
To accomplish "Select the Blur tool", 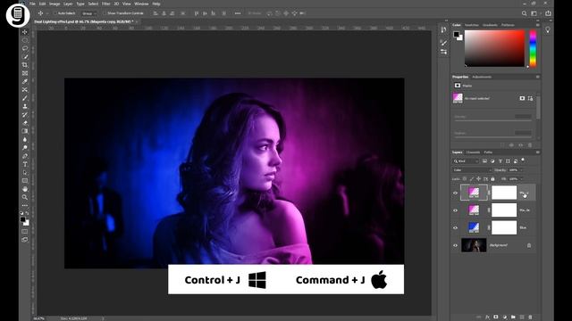I will pyautogui.click(x=25, y=139).
